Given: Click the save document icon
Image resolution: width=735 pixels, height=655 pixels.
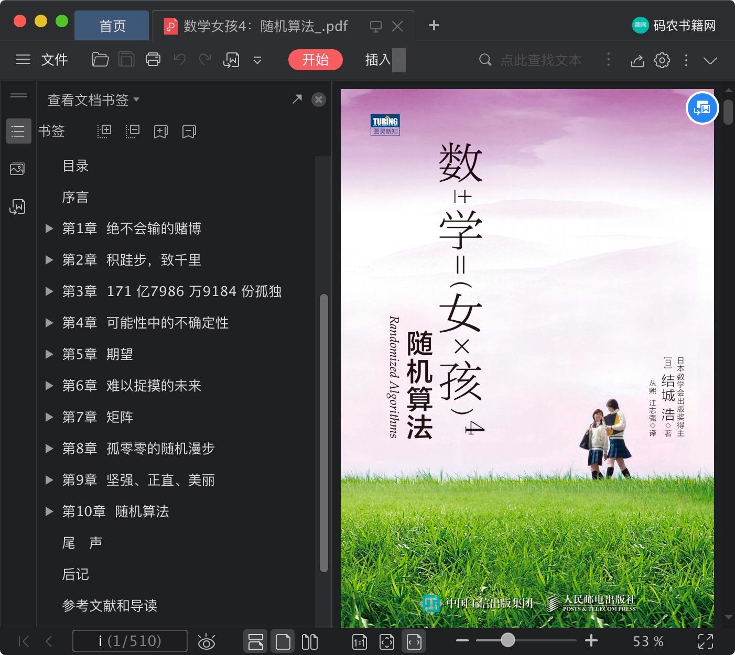Looking at the screenshot, I should point(126,60).
